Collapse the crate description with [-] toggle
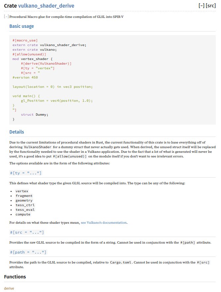The height and width of the screenshot is (292, 221). pos(6,17)
